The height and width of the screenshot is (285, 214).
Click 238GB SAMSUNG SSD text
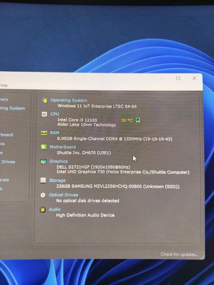coord(118,186)
